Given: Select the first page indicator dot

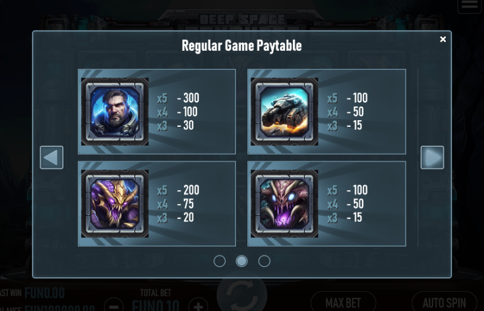Looking at the screenshot, I should coord(220,261).
